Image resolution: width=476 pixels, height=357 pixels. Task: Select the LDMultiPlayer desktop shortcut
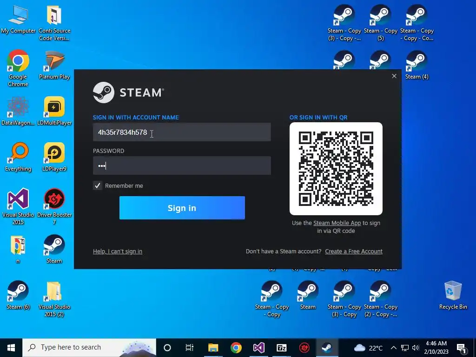(x=54, y=111)
